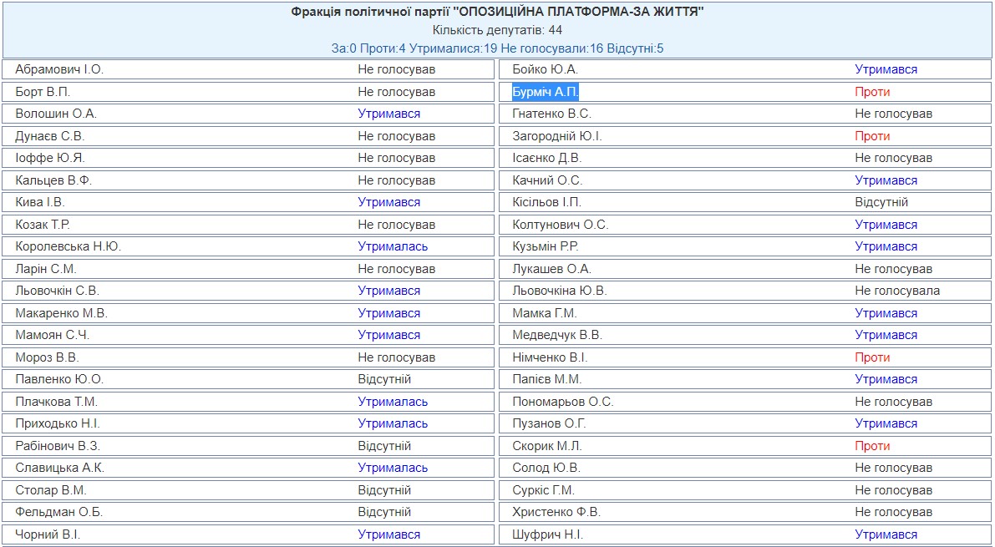Viewport: 995px width, 547px height.
Task: Click the name Плачкова Т.М.
Action: point(57,402)
